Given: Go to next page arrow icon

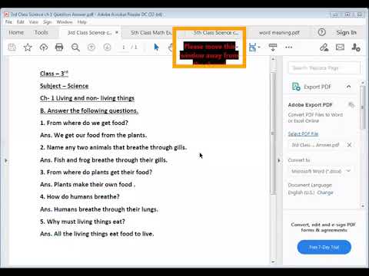Looking at the screenshot, I should [x=107, y=48].
